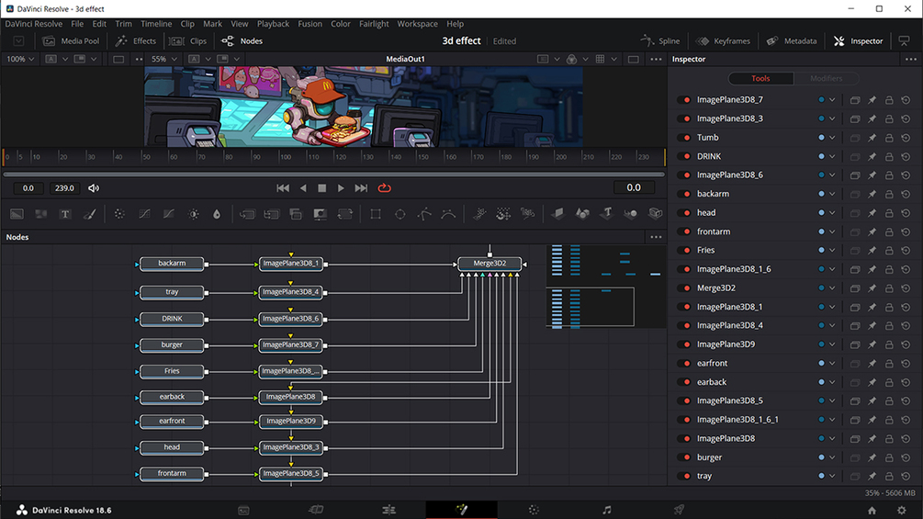Reset the DRINK tool in Inspector
923x519 pixels.
[906, 156]
